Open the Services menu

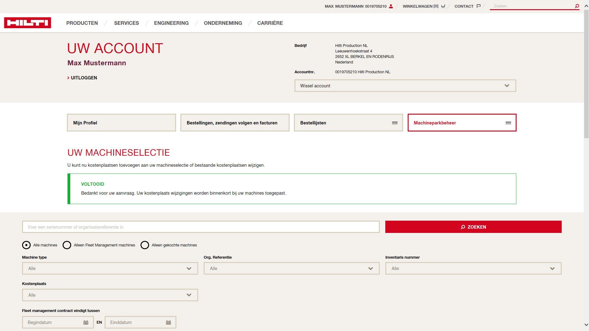click(126, 23)
